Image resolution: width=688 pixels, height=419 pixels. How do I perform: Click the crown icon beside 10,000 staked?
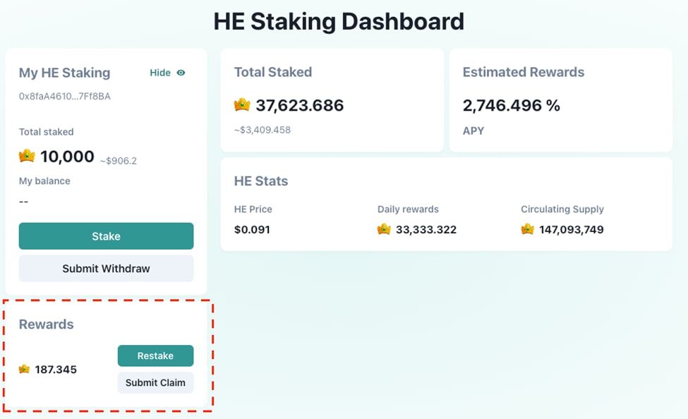click(27, 156)
